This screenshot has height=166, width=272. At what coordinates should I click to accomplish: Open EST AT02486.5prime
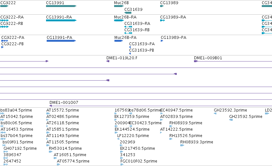click(62, 117)
